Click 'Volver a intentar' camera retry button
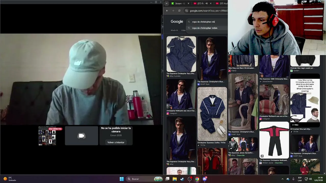Image resolution: width=326 pixels, height=183 pixels. click(116, 142)
